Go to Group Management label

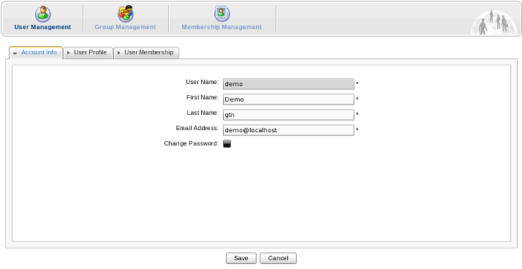125,27
